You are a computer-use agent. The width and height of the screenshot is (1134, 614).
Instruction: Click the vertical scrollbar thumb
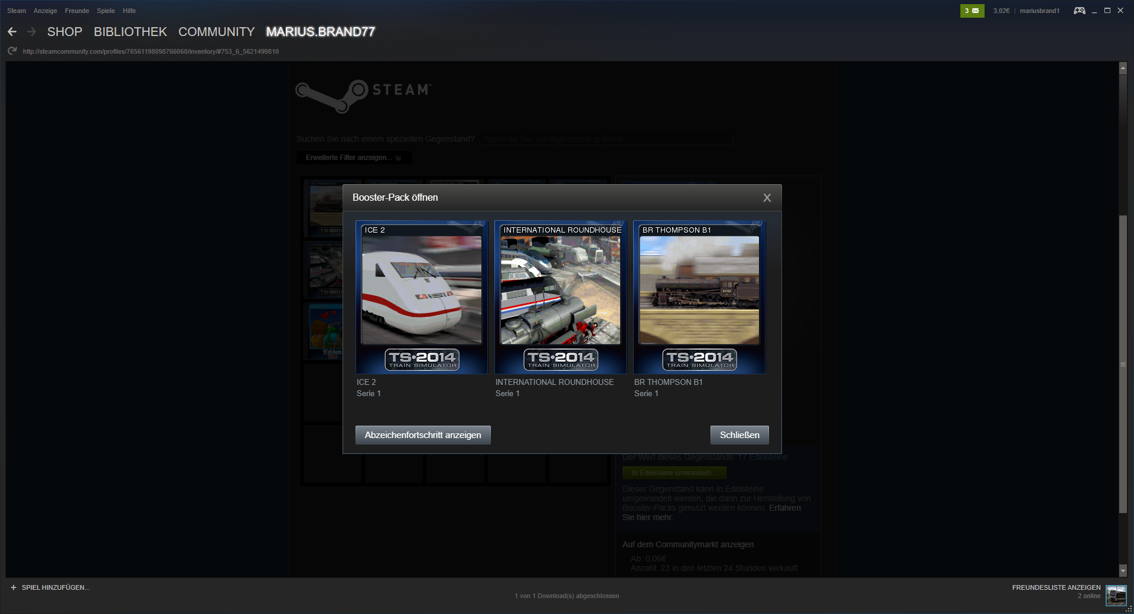tap(1123, 364)
